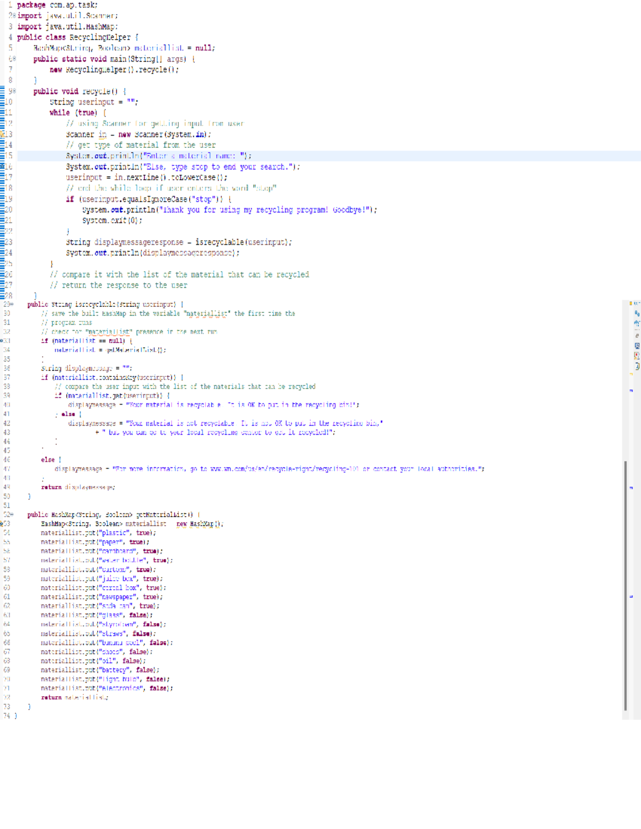Click 'public String isrecyclable' method signature
Viewport: 641px width, 829px height.
tap(105, 304)
